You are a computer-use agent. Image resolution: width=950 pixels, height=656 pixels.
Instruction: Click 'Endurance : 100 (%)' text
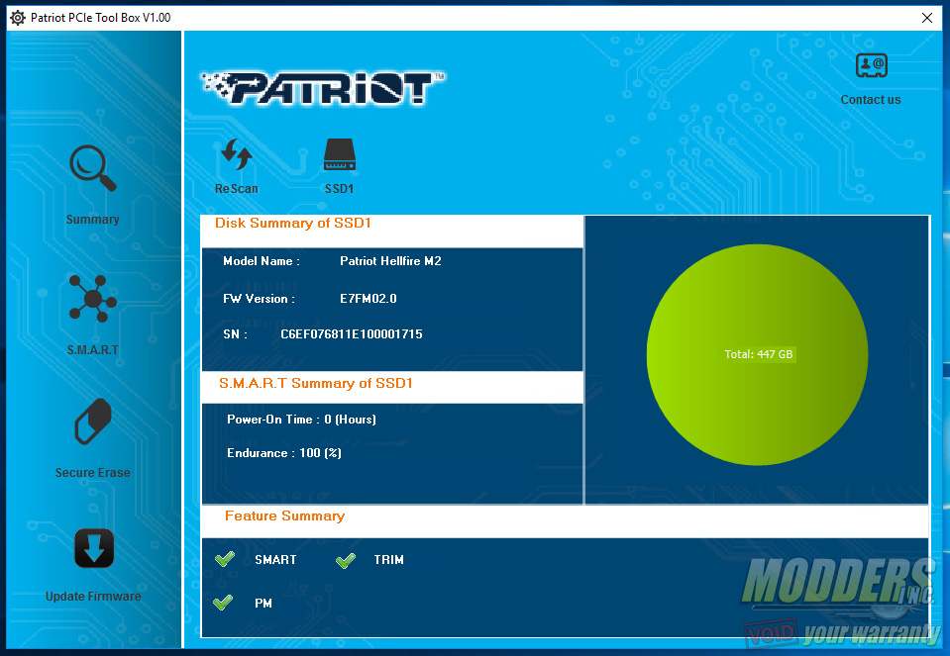click(x=284, y=453)
